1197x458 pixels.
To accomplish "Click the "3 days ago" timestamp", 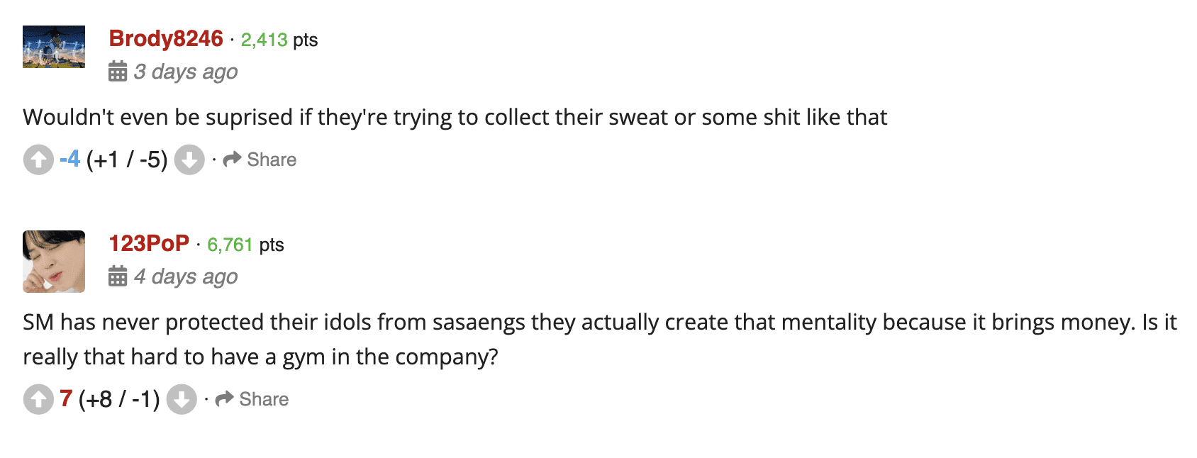I will [186, 72].
